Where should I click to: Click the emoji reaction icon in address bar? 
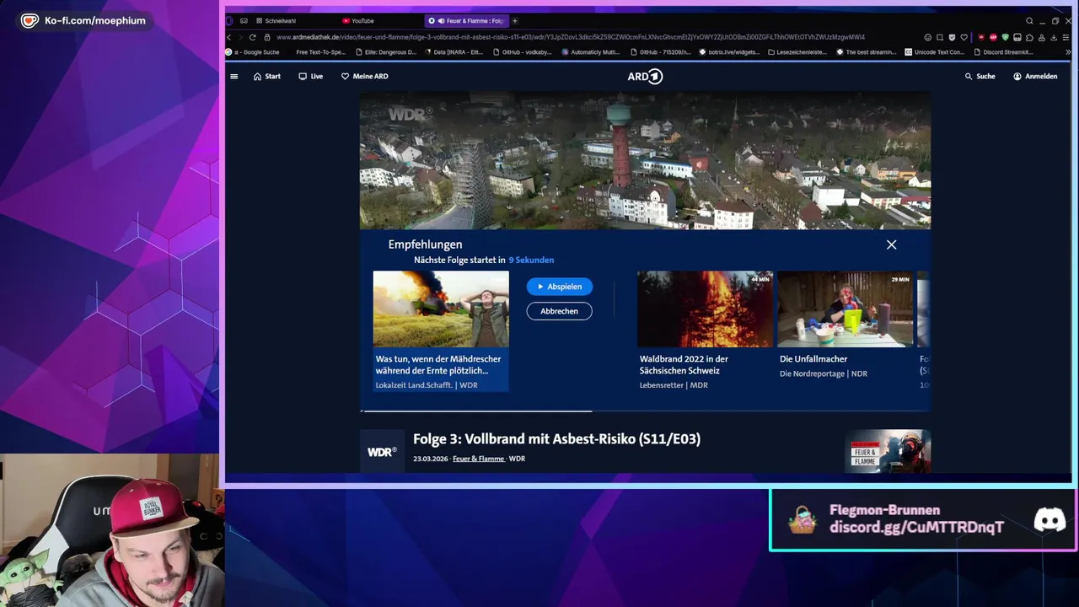(x=928, y=37)
